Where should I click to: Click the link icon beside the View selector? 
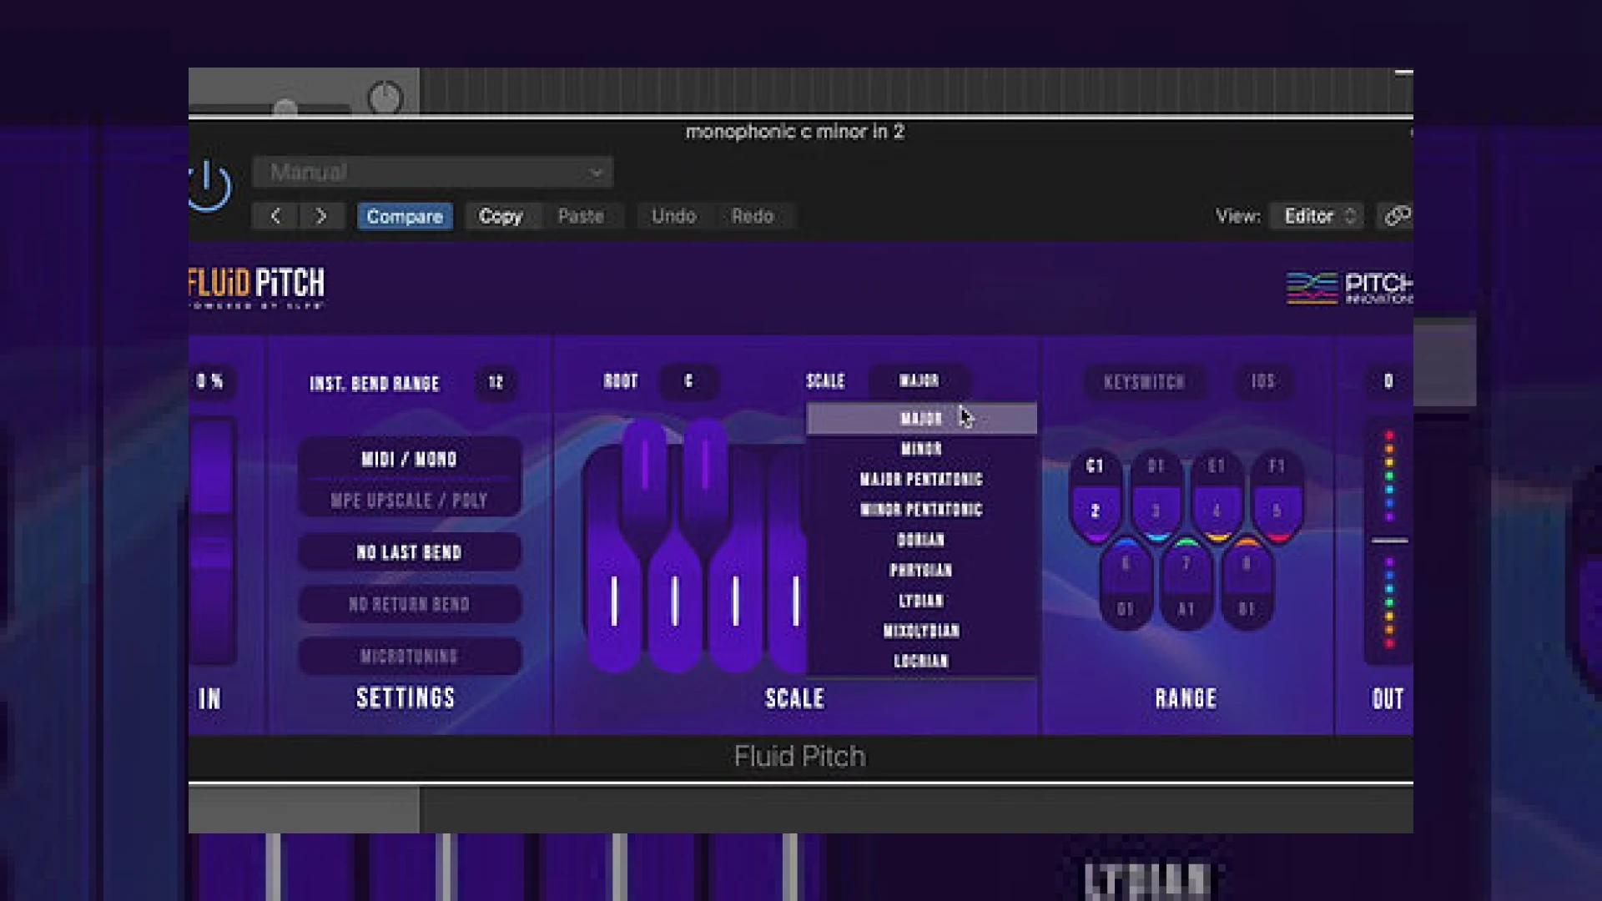[1396, 216]
